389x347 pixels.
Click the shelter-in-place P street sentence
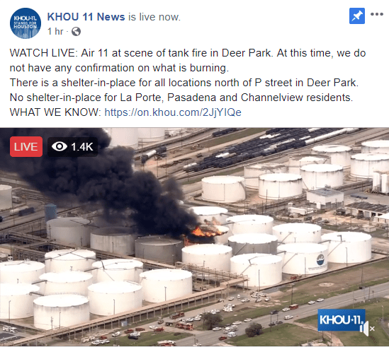point(184,83)
